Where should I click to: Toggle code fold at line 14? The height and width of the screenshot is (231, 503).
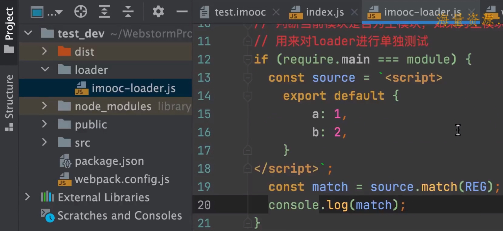tap(248, 96)
